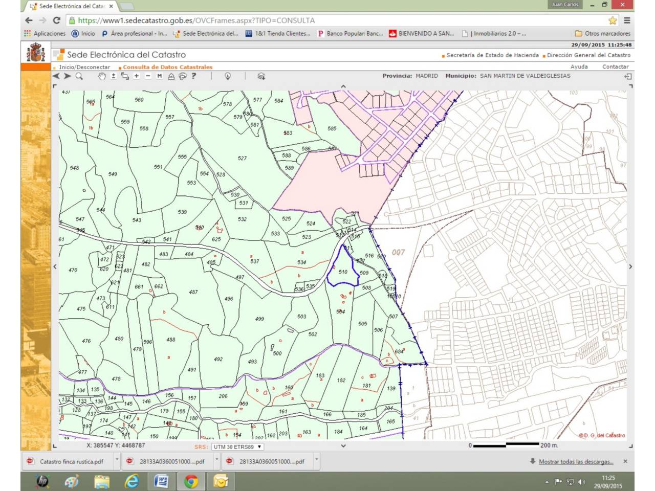
Task: Select the magnifier search tool
Action: click(79, 76)
